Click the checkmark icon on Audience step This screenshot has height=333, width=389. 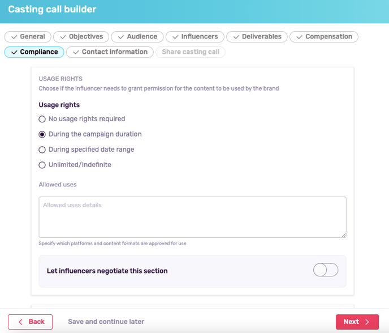point(120,37)
